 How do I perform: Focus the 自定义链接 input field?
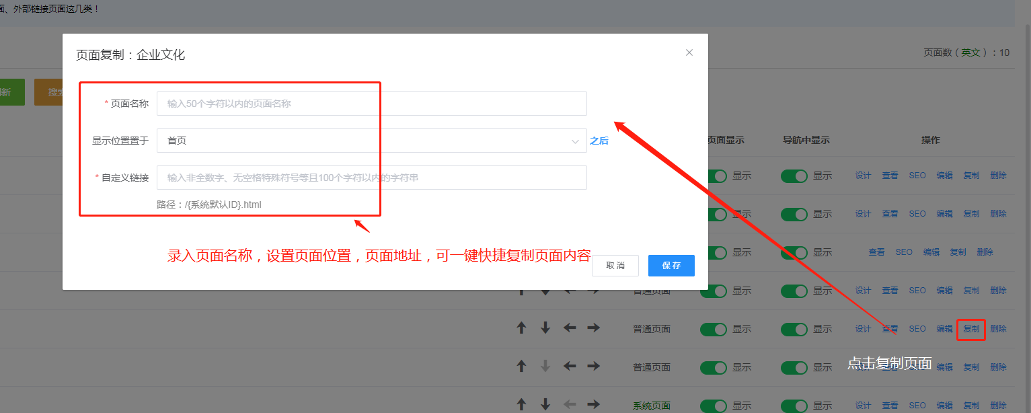371,178
